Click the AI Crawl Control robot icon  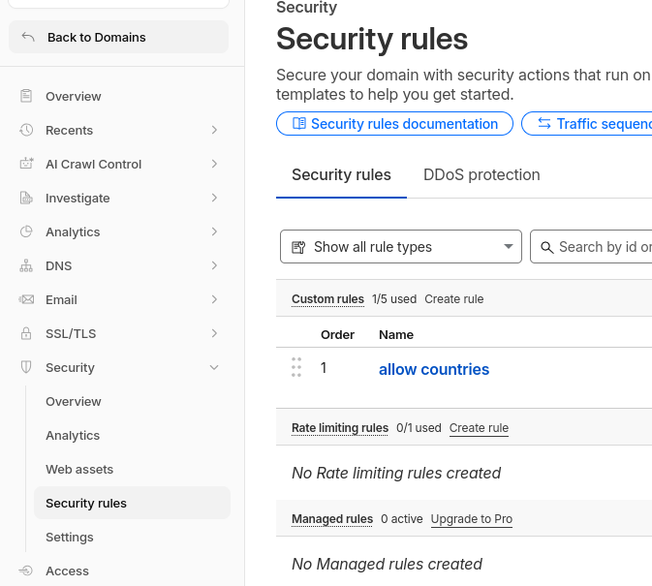[x=26, y=164]
